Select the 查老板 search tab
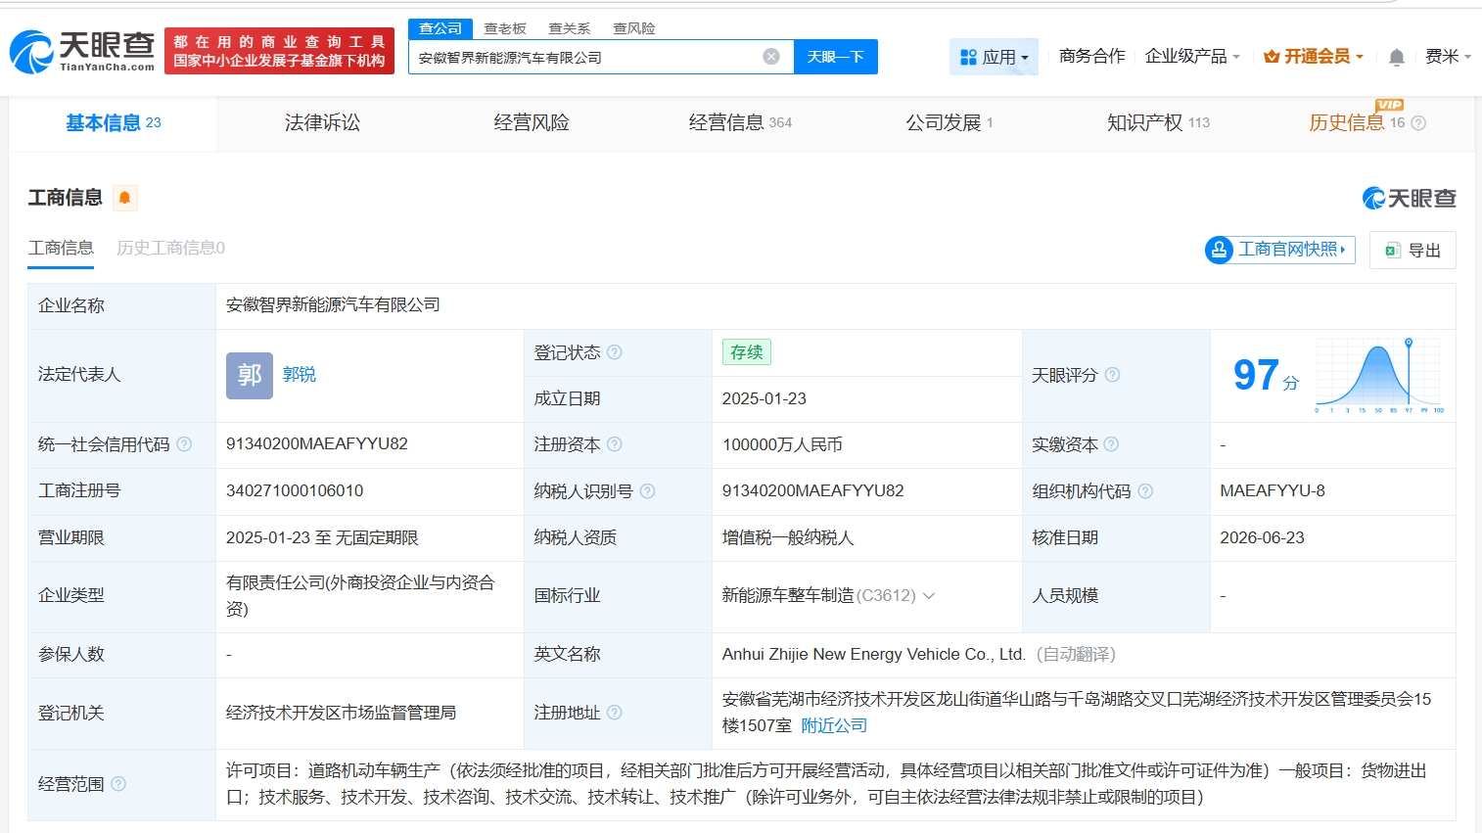The width and height of the screenshot is (1482, 833). tap(505, 28)
